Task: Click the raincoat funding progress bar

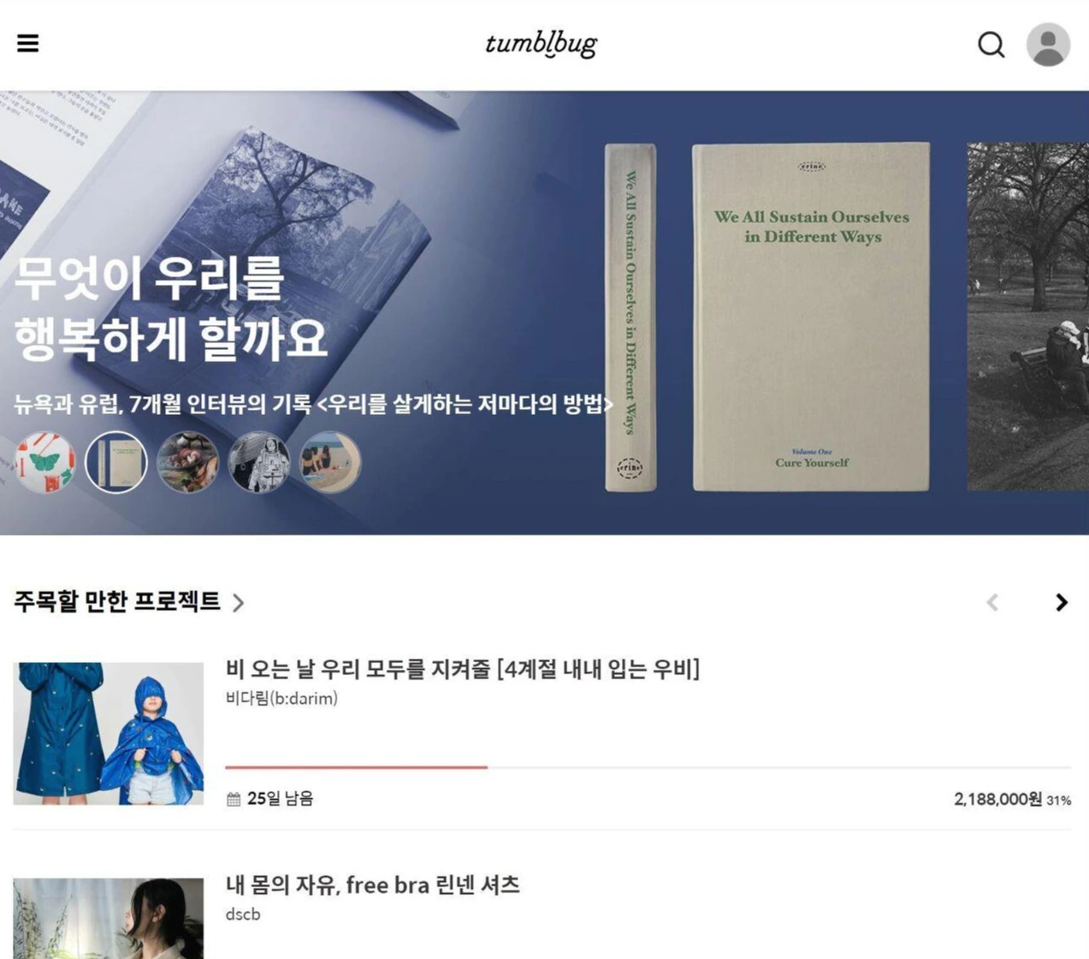Action: coord(648,767)
